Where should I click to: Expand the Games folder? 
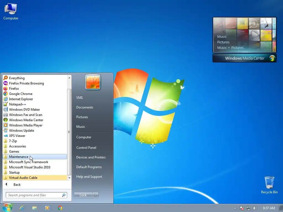(x=35, y=152)
